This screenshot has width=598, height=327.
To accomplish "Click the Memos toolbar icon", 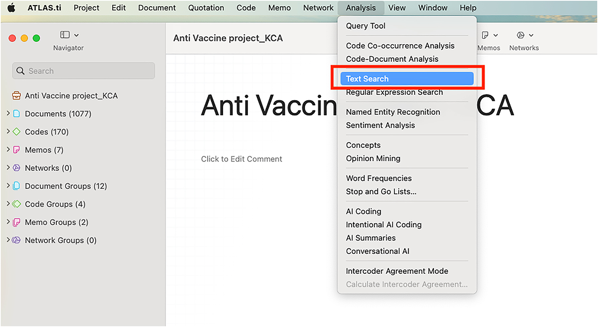I will pos(485,35).
